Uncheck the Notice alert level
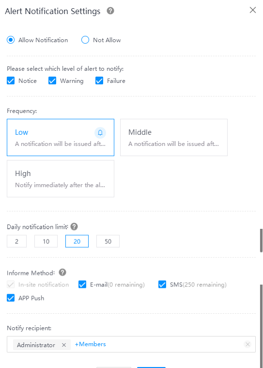This screenshot has width=263, height=368. [x=11, y=81]
